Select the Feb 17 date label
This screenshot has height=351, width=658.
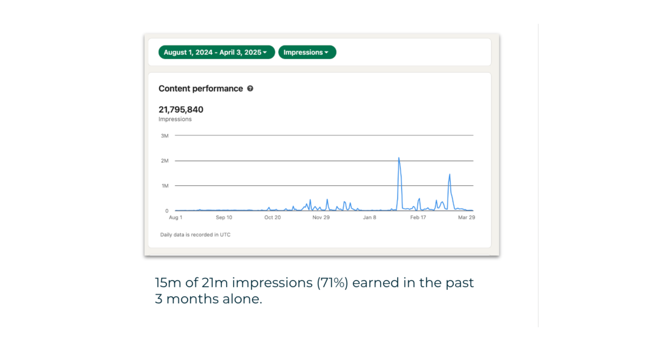[x=418, y=217]
